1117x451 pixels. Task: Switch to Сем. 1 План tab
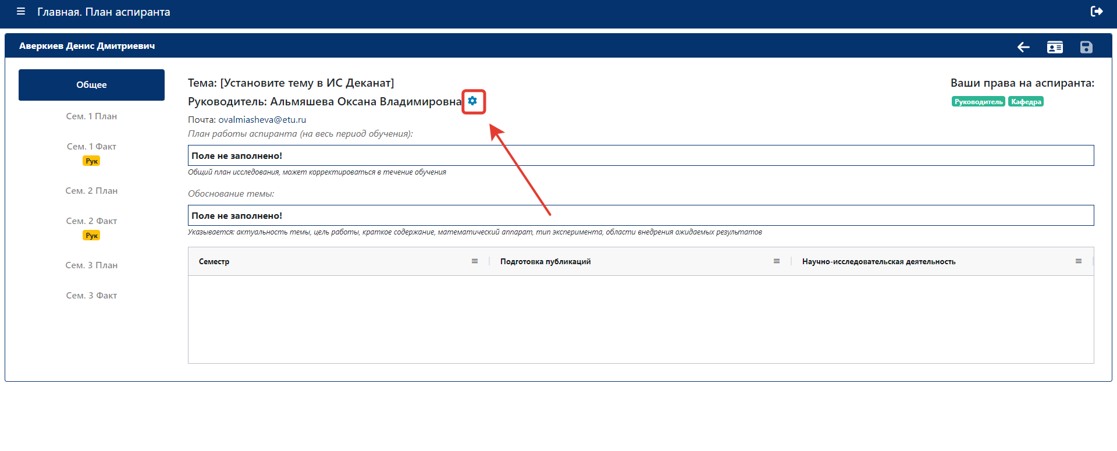tap(91, 116)
